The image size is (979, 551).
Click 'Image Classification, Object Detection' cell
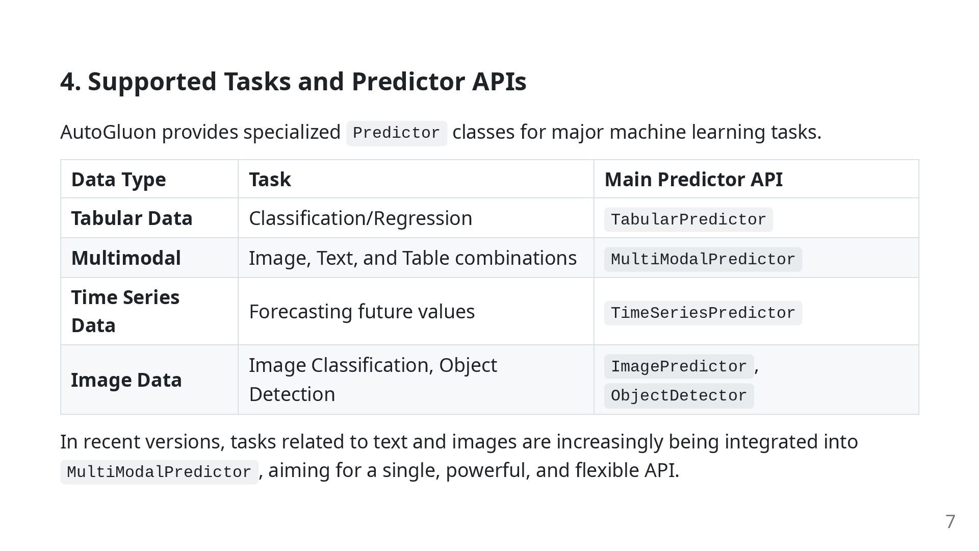coord(373,380)
